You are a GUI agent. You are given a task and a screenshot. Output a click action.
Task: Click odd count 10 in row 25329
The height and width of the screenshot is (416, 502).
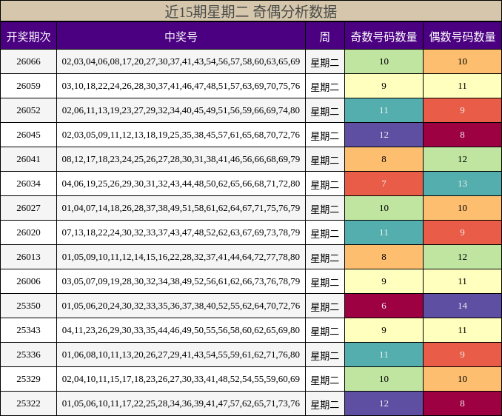click(384, 379)
